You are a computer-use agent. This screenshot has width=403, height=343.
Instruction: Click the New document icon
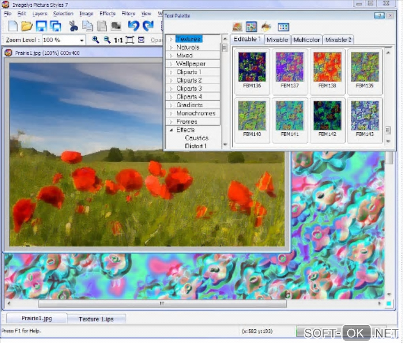[13, 27]
